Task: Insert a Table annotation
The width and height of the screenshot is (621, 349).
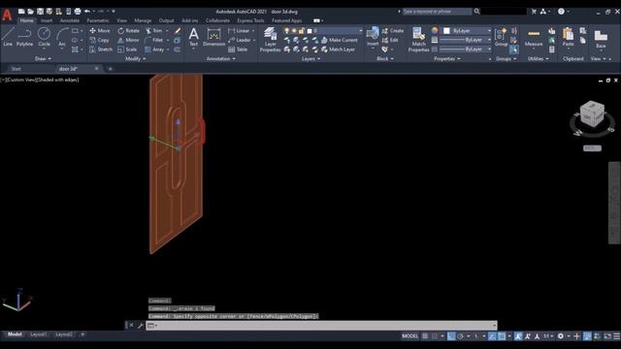Action: (x=238, y=49)
